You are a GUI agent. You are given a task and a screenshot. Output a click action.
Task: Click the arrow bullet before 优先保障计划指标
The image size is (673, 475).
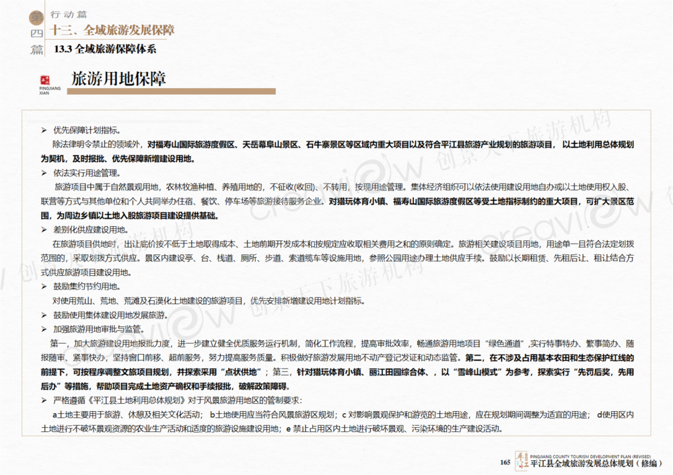pyautogui.click(x=44, y=130)
